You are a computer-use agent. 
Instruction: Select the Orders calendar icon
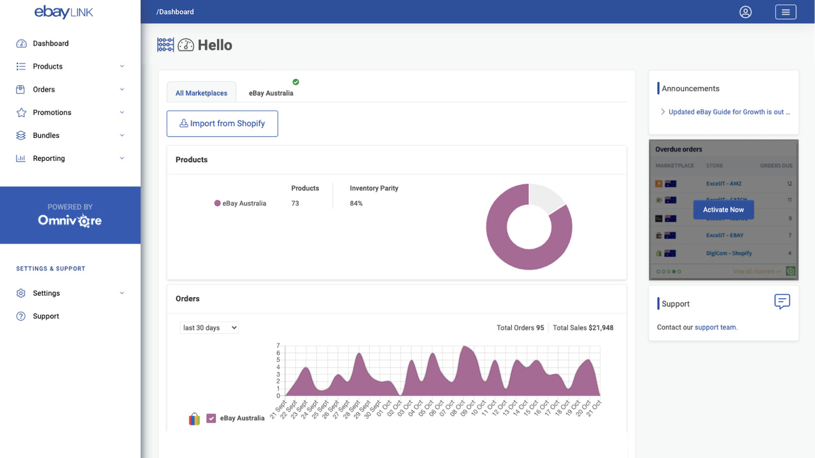click(21, 89)
